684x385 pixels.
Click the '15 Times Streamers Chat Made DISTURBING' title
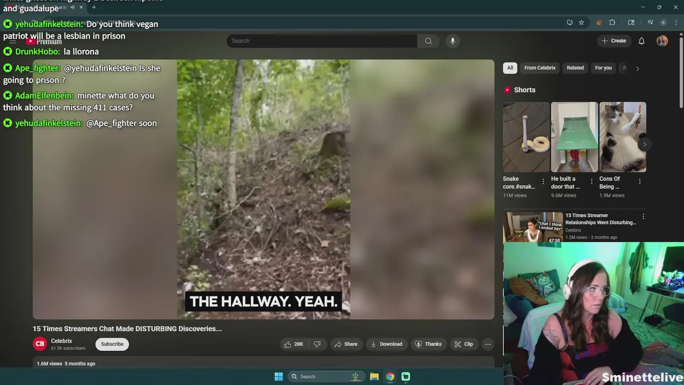coord(127,328)
